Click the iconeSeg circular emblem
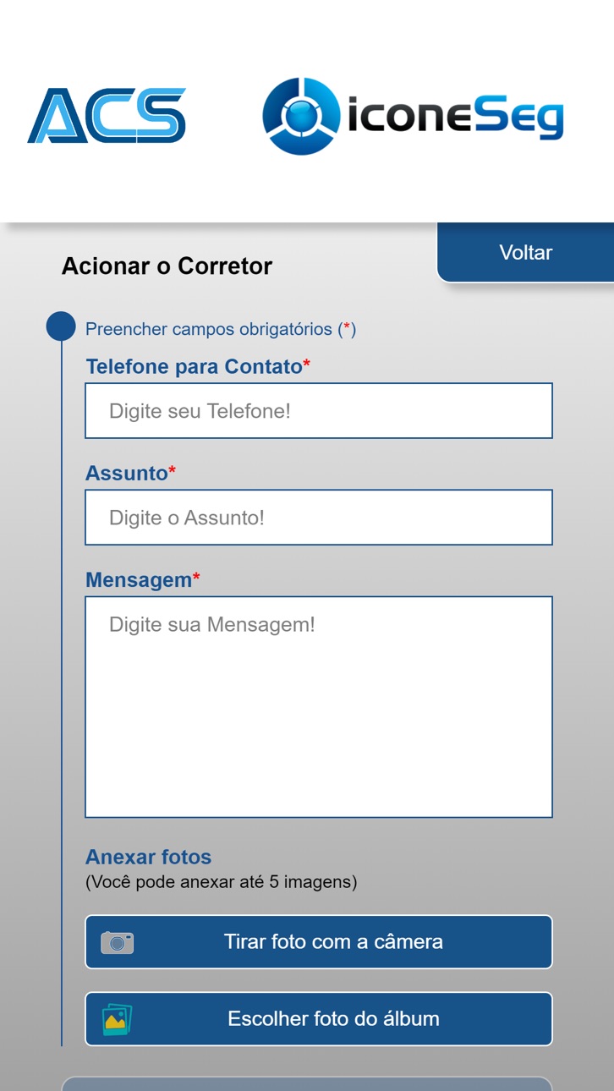Image resolution: width=614 pixels, height=1091 pixels. click(x=301, y=116)
